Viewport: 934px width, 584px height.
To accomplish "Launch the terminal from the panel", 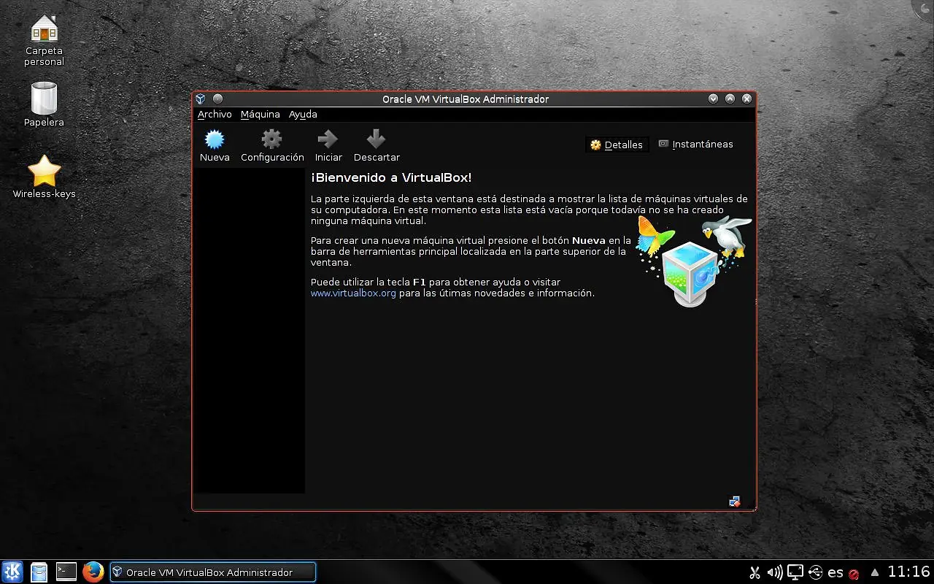I will pos(66,572).
